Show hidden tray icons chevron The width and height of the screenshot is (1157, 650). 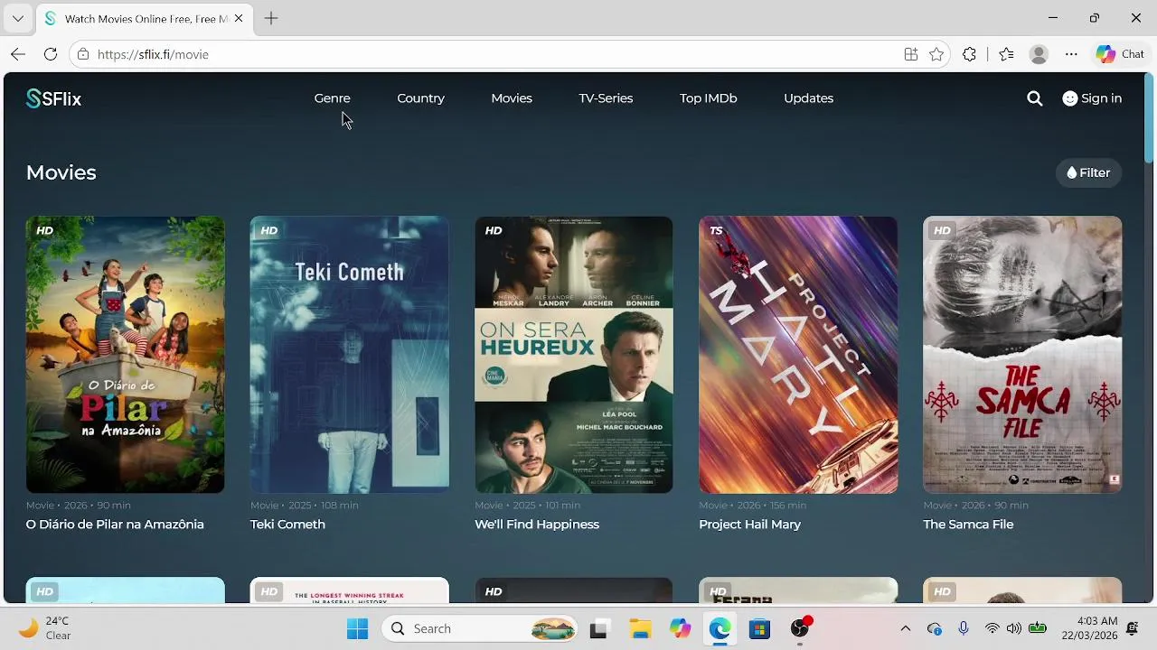click(x=906, y=628)
